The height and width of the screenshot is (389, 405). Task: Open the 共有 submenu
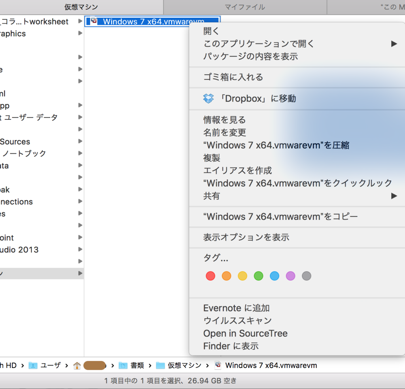[297, 196]
